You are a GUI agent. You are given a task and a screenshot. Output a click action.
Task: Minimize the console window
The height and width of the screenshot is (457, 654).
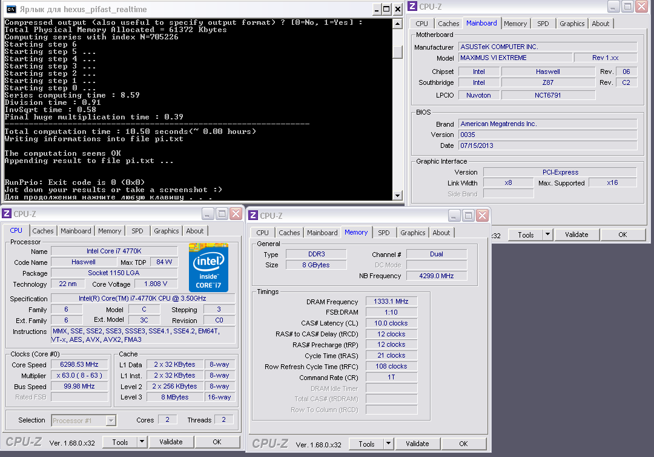pyautogui.click(x=377, y=9)
